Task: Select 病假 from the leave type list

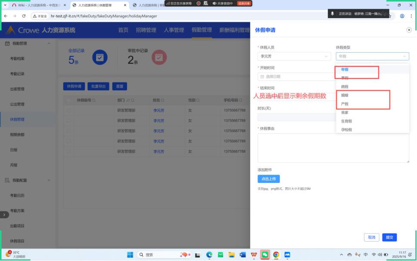Action: click(372, 87)
